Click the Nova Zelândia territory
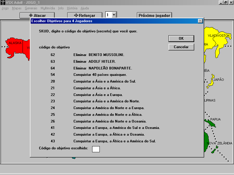The height and width of the screenshot is (175, 234). (x=215, y=150)
